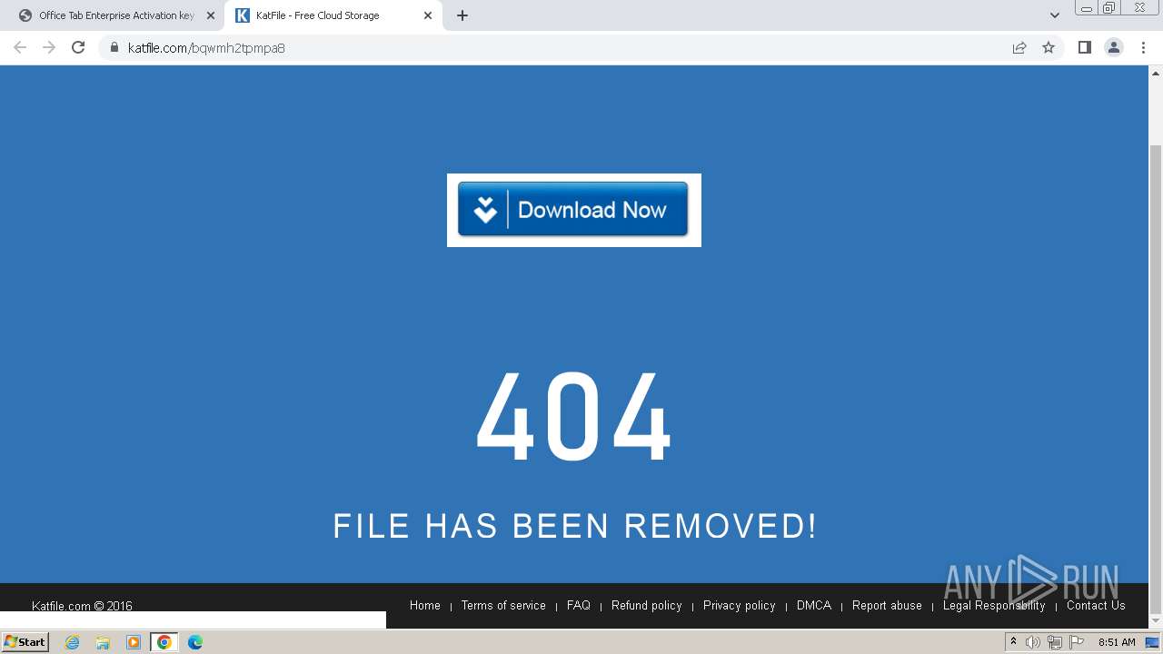Click the scrollbar down arrow

click(x=1156, y=621)
